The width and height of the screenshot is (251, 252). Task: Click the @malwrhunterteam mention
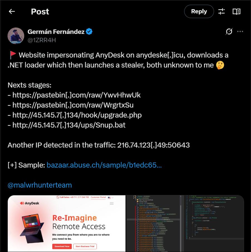click(x=40, y=185)
